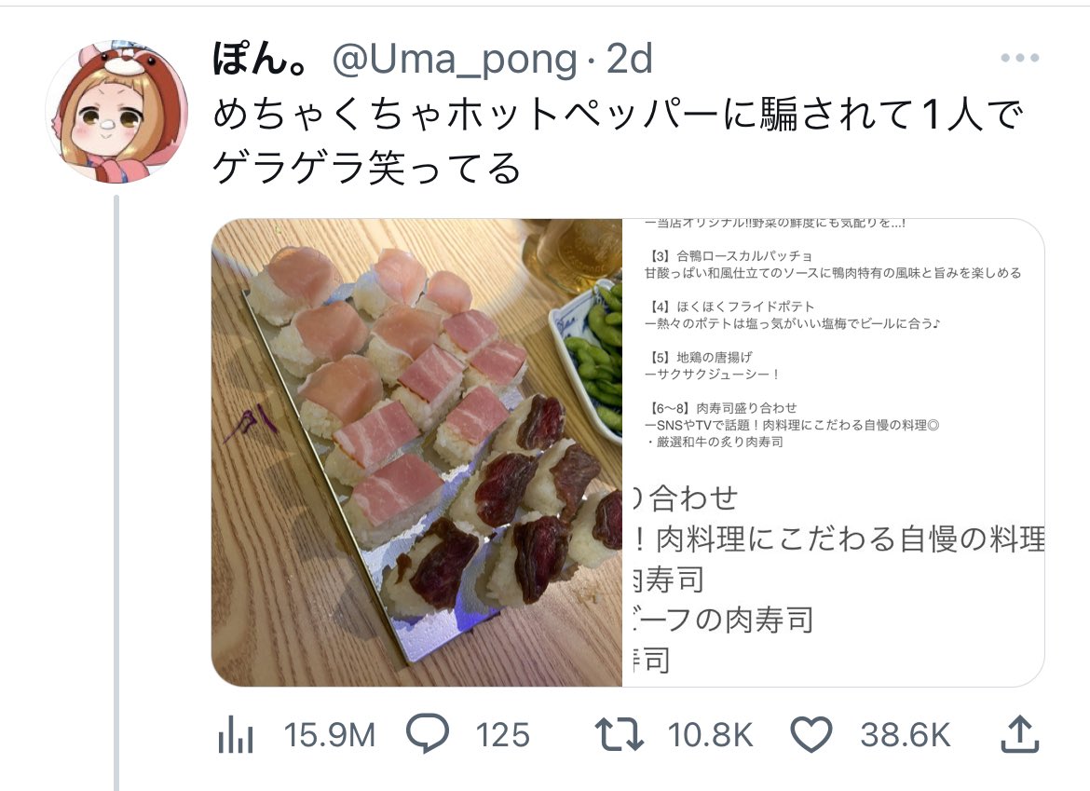Click the 125 replies count

click(x=502, y=735)
